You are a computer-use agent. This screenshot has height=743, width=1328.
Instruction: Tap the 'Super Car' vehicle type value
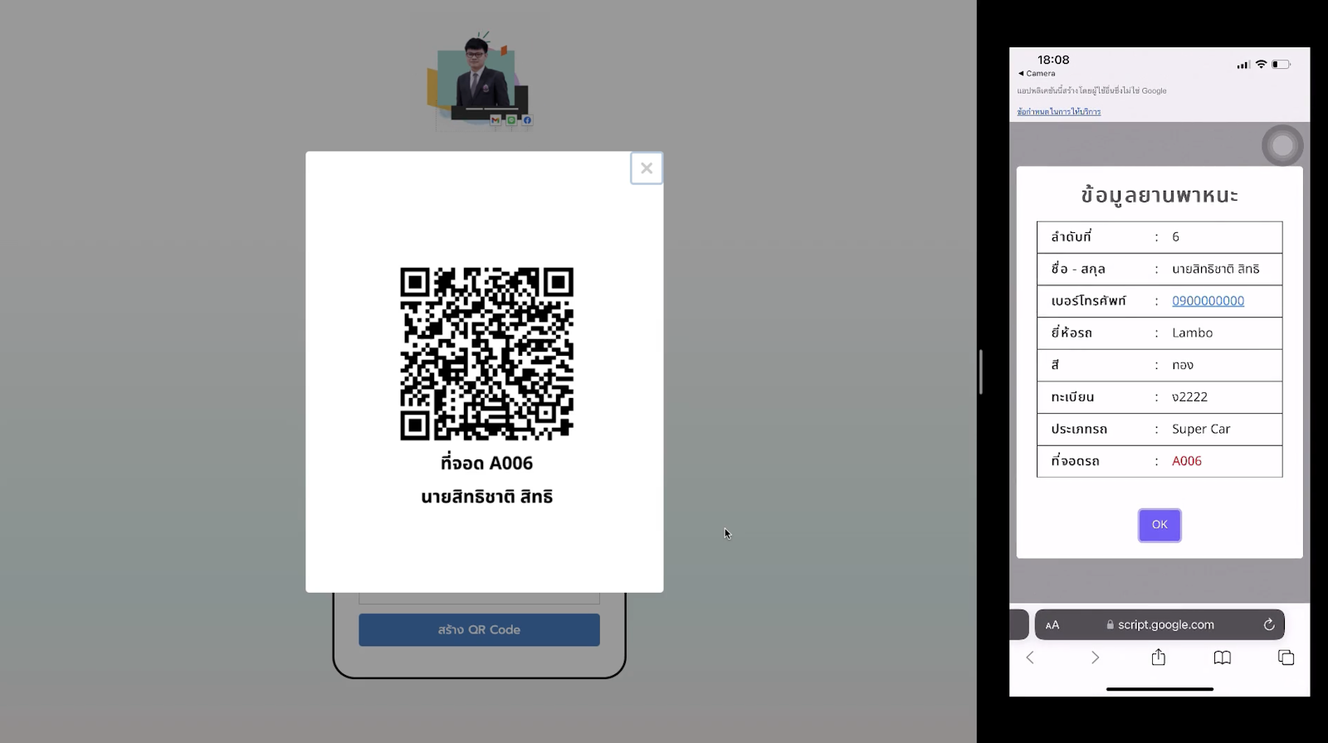tap(1201, 429)
